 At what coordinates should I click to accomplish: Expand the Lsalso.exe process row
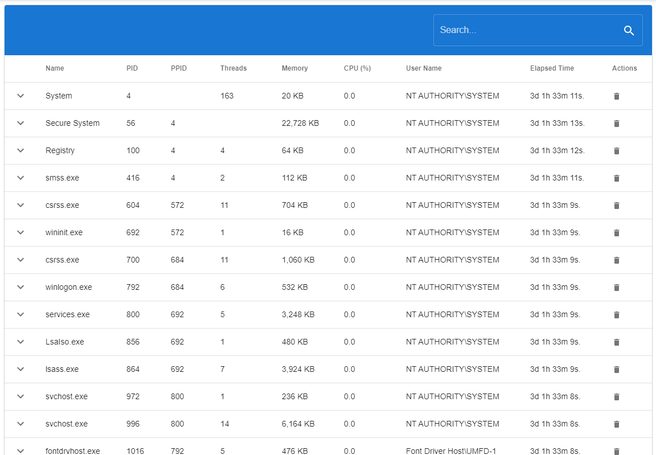[20, 342]
